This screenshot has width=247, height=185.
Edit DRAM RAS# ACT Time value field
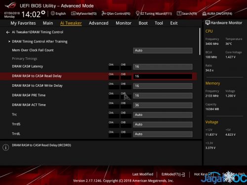(163, 105)
